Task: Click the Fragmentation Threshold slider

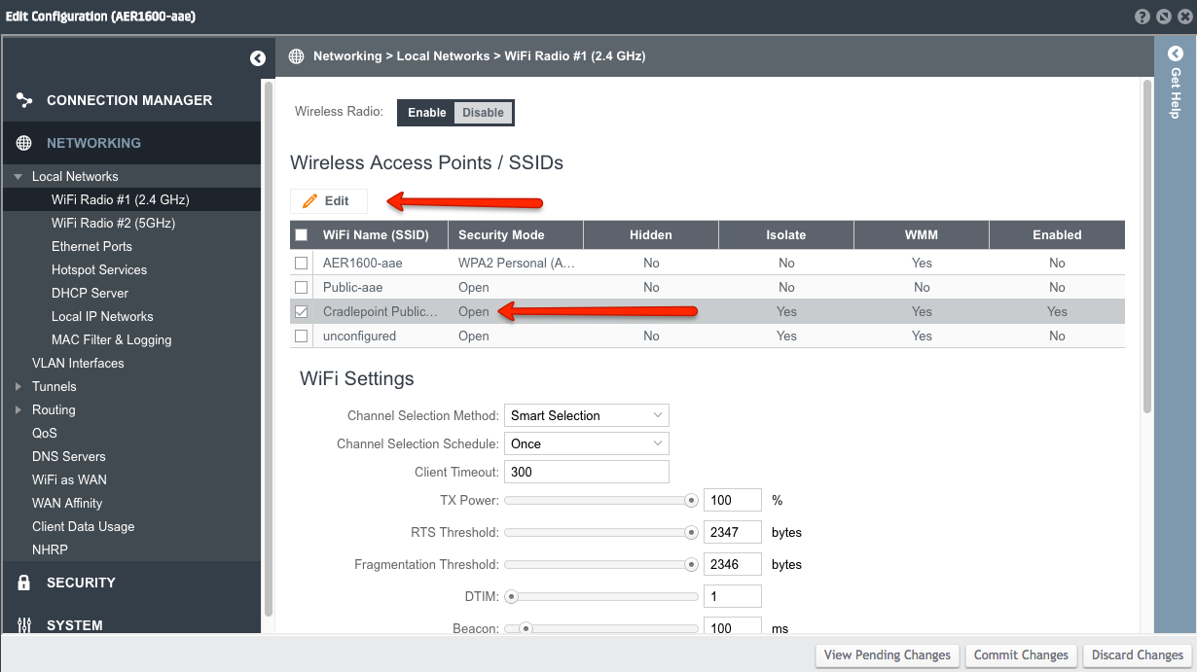Action: pyautogui.click(x=601, y=564)
